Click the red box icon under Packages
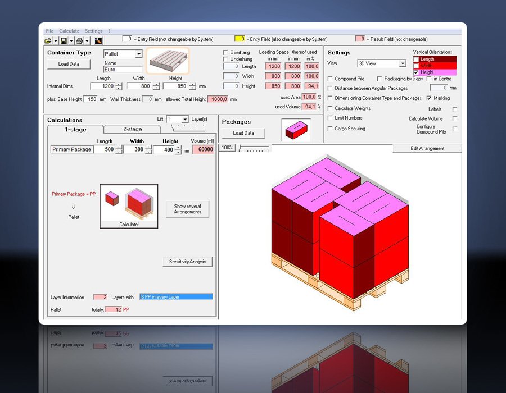This screenshot has height=393, width=506. pyautogui.click(x=296, y=130)
